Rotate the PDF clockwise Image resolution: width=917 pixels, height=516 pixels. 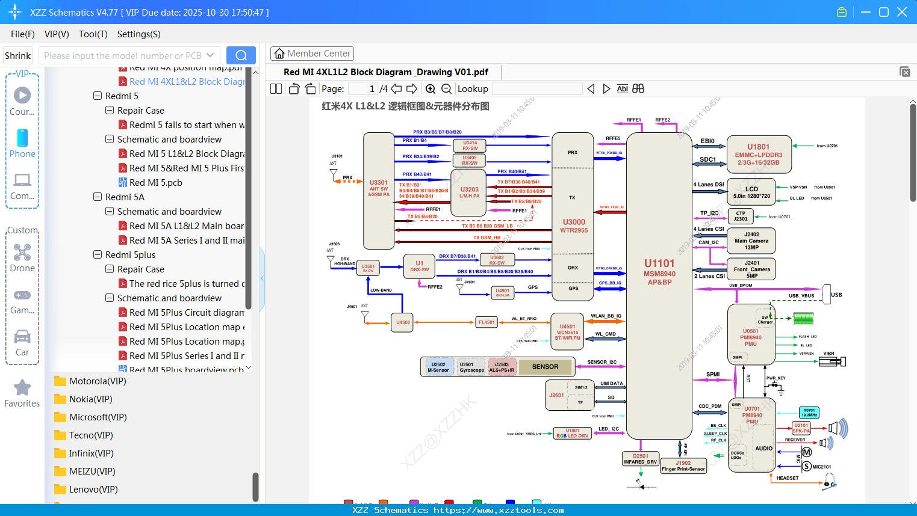tap(309, 88)
